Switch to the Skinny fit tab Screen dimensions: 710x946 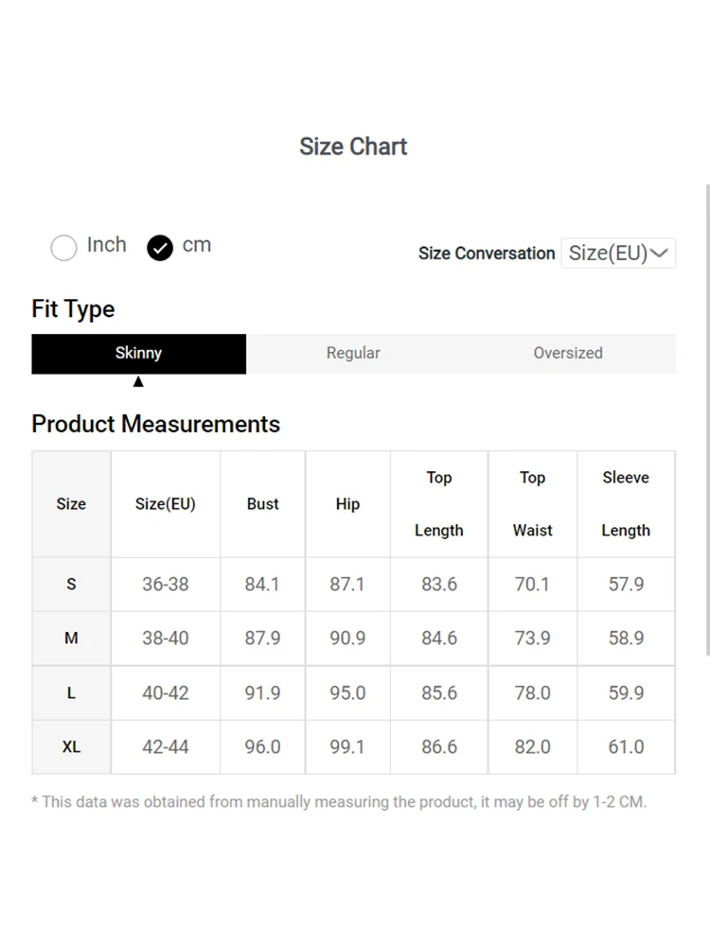[x=138, y=354]
